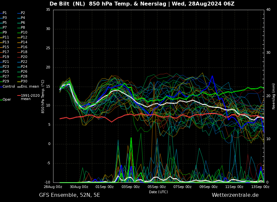This screenshot has width=277, height=202.
Task: Click the 28Aug 00z axis label
Action: coord(53,187)
